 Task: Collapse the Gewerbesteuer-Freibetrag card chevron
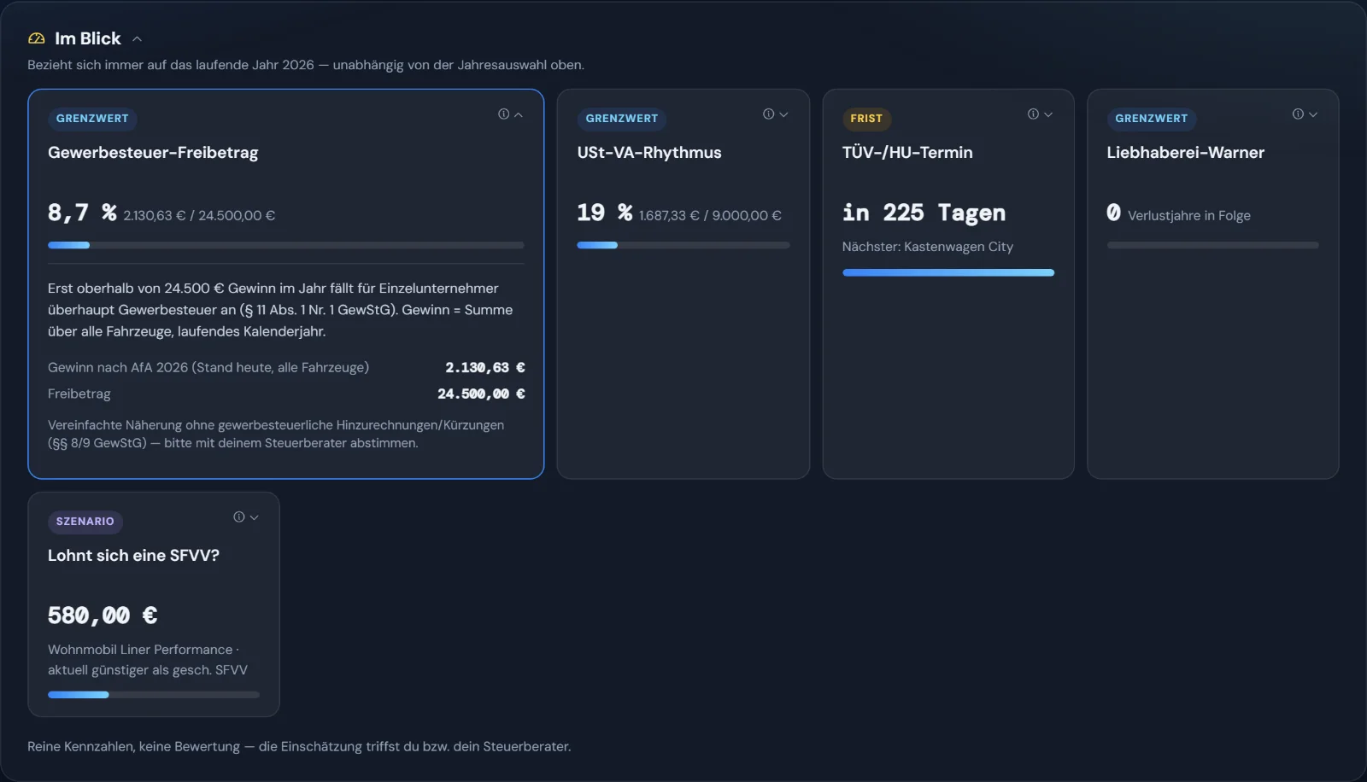(518, 114)
